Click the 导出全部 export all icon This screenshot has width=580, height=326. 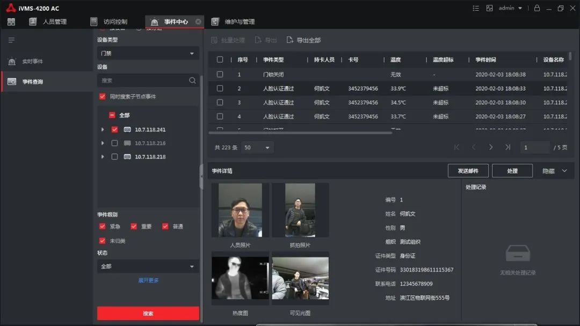pyautogui.click(x=290, y=40)
